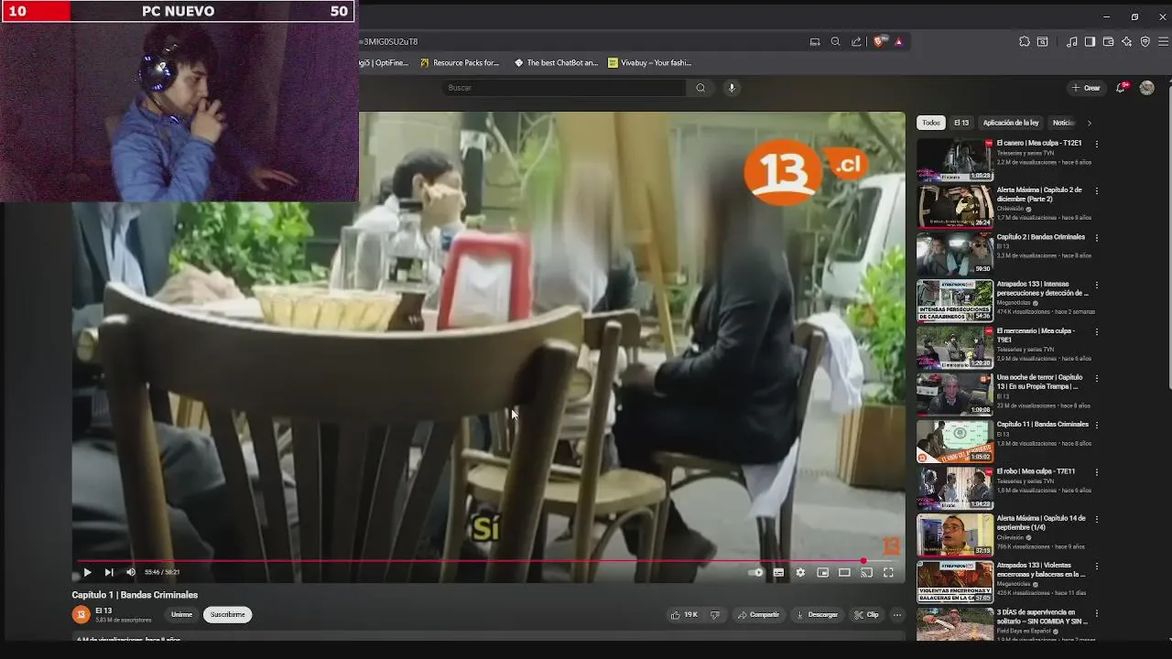This screenshot has height=659, width=1172.
Task: Click the Brave Shields lion icon
Action: pos(879,41)
